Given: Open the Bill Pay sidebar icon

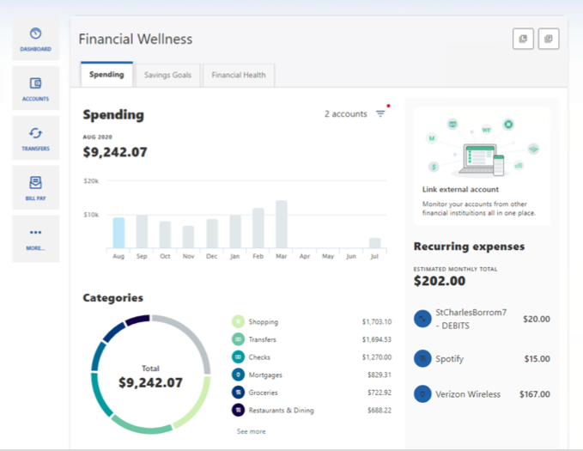Looking at the screenshot, I should [35, 188].
